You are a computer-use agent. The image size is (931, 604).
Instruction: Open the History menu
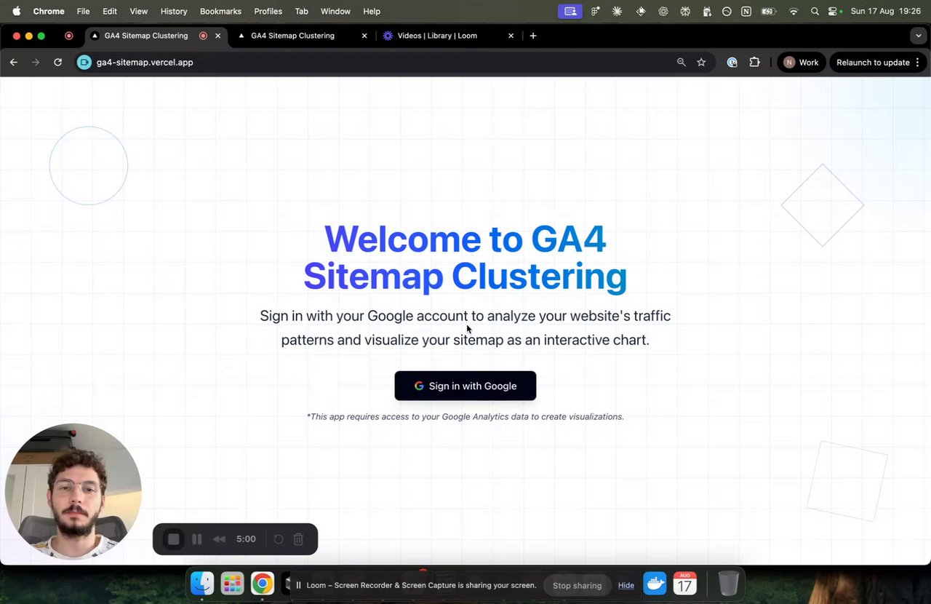click(x=174, y=11)
